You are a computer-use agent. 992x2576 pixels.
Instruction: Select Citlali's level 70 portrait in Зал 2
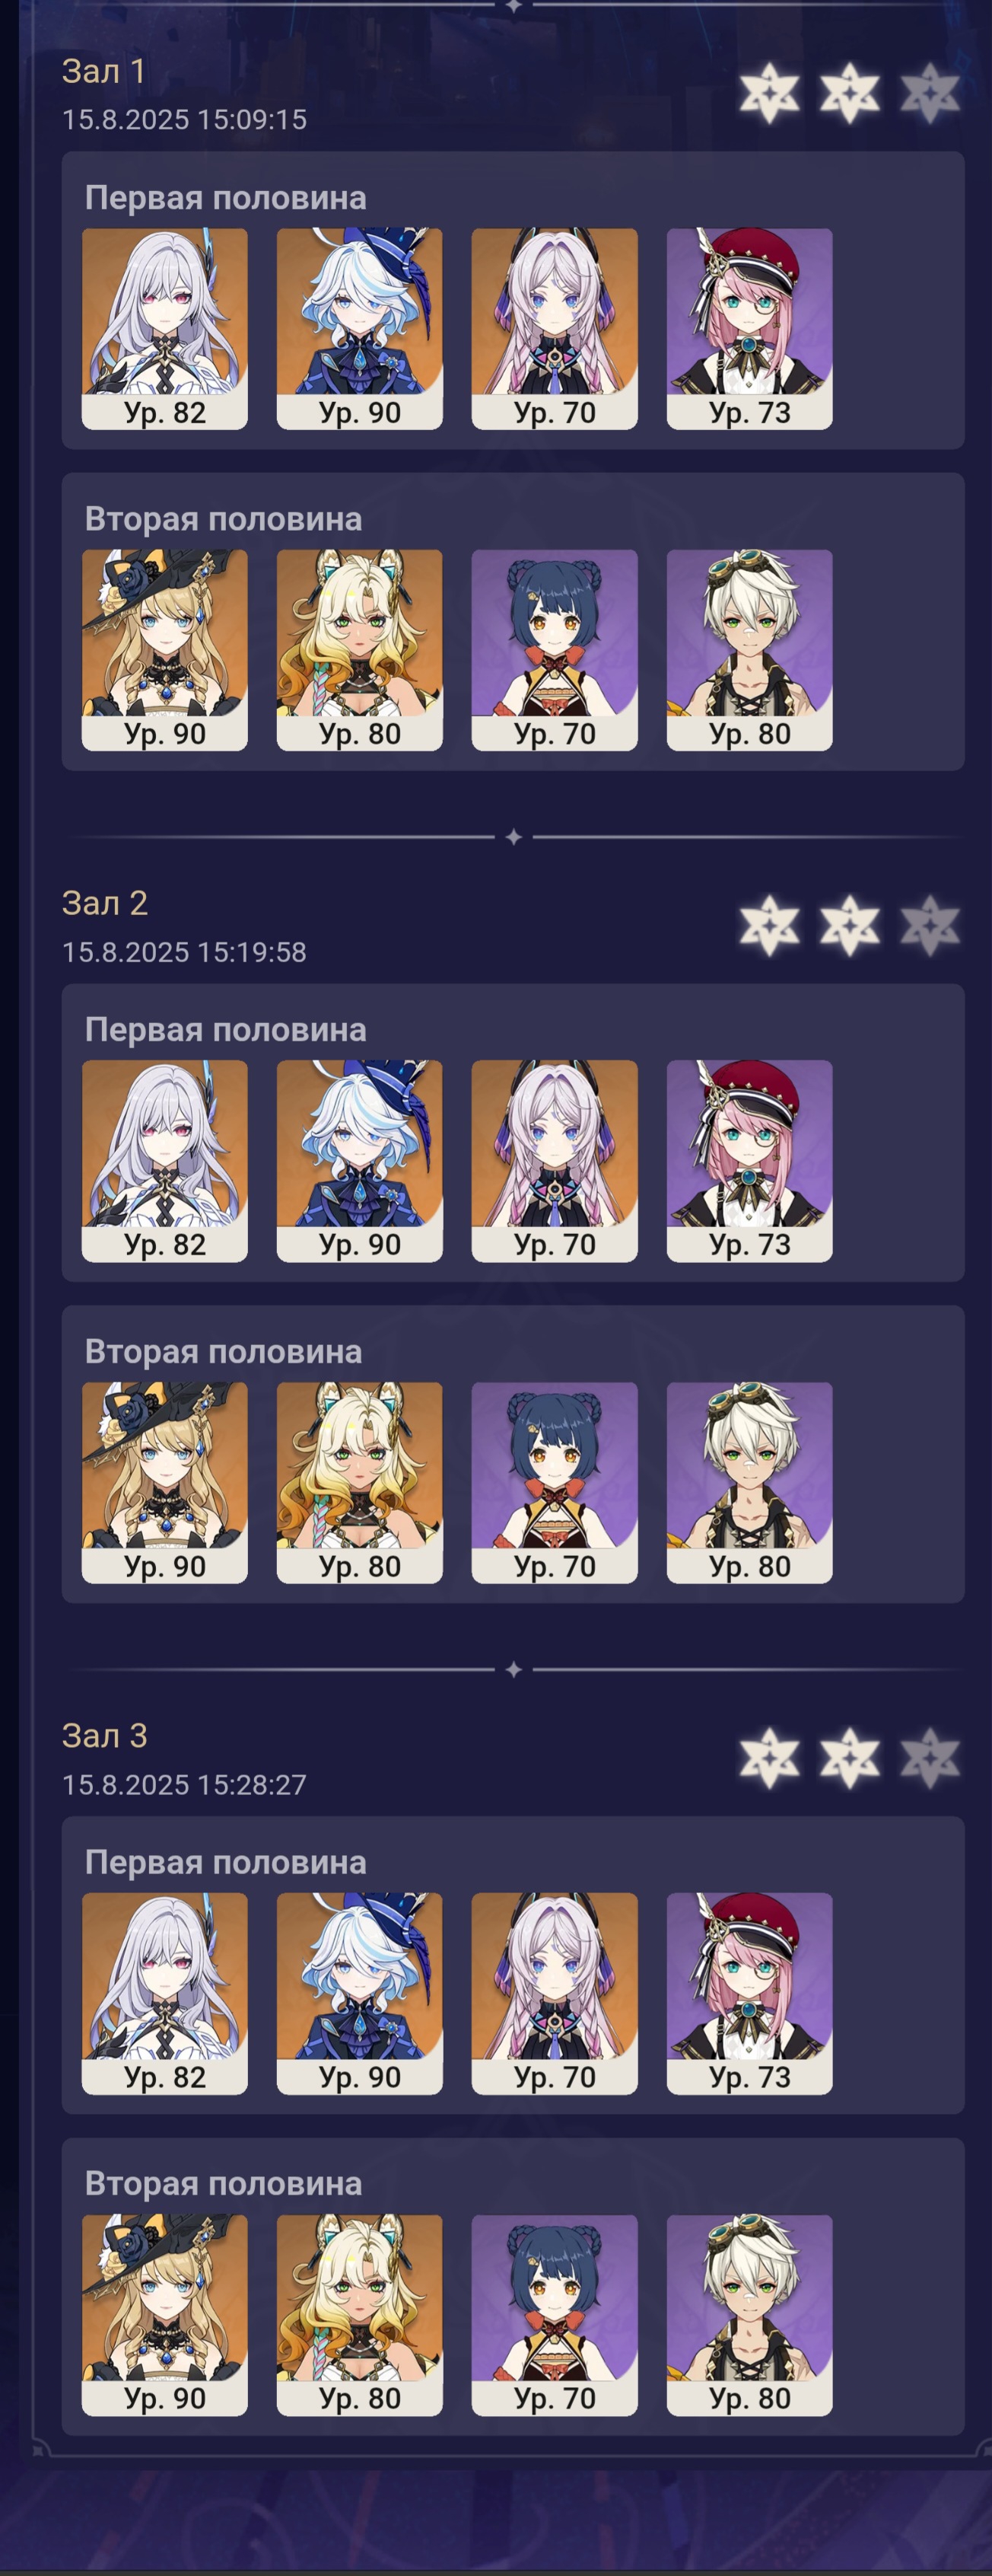[555, 1161]
